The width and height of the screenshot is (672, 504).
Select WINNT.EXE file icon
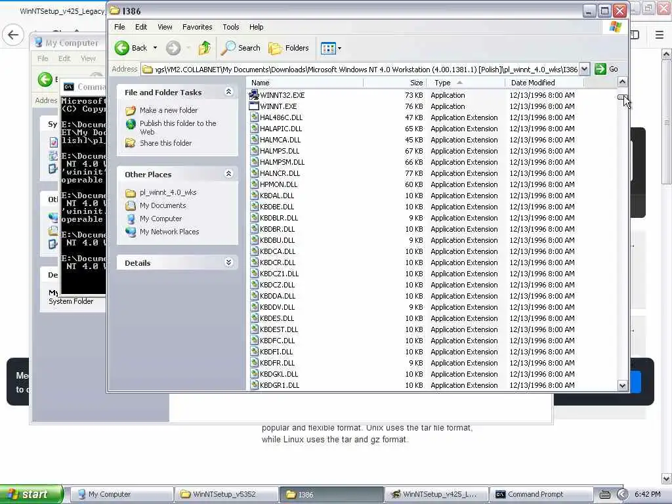[254, 106]
